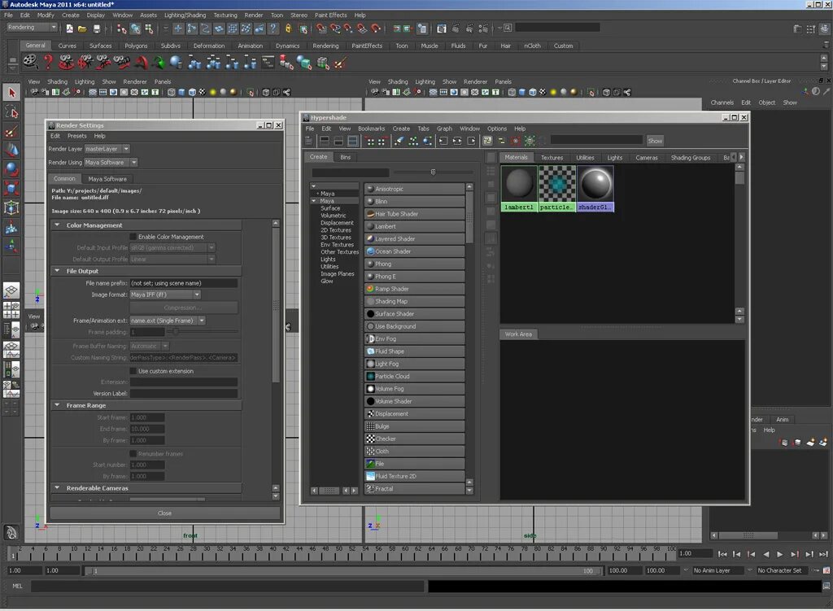This screenshot has height=611, width=833.
Task: Collapse the File Output section
Action: point(57,271)
